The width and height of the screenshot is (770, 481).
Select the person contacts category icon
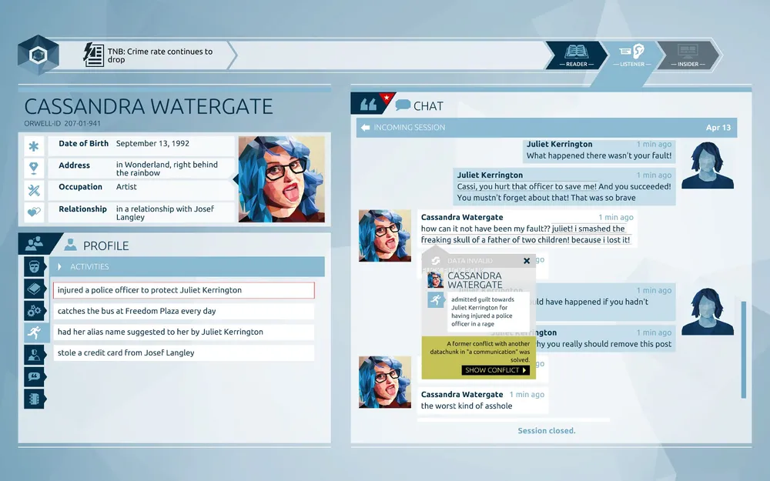[x=35, y=354]
